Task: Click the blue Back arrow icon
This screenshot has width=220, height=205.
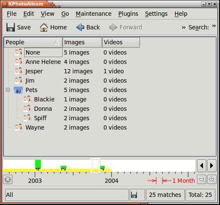Action: click(x=80, y=27)
